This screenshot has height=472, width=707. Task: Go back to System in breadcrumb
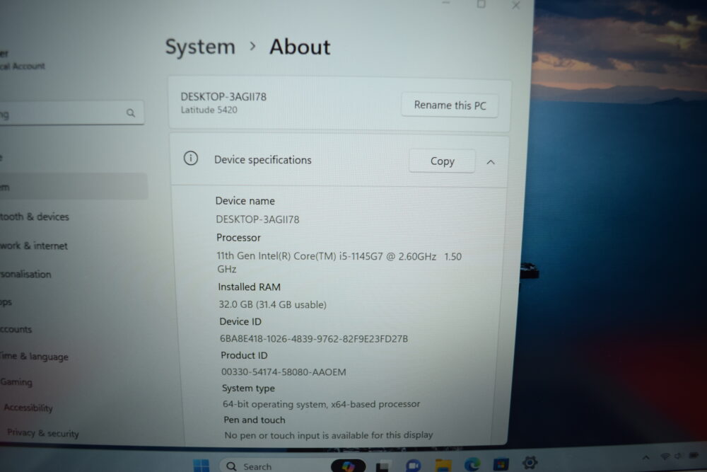pos(200,47)
